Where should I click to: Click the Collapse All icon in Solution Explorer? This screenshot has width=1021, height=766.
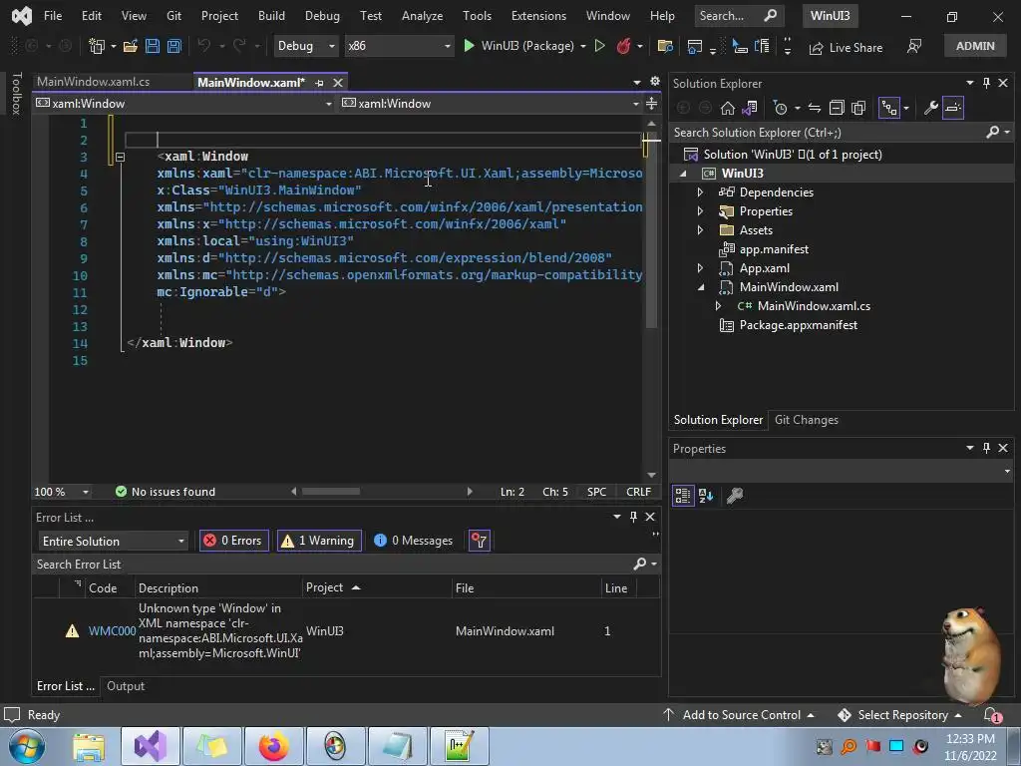[837, 108]
